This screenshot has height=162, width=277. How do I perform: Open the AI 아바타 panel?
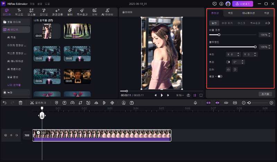pyautogui.click(x=107, y=12)
